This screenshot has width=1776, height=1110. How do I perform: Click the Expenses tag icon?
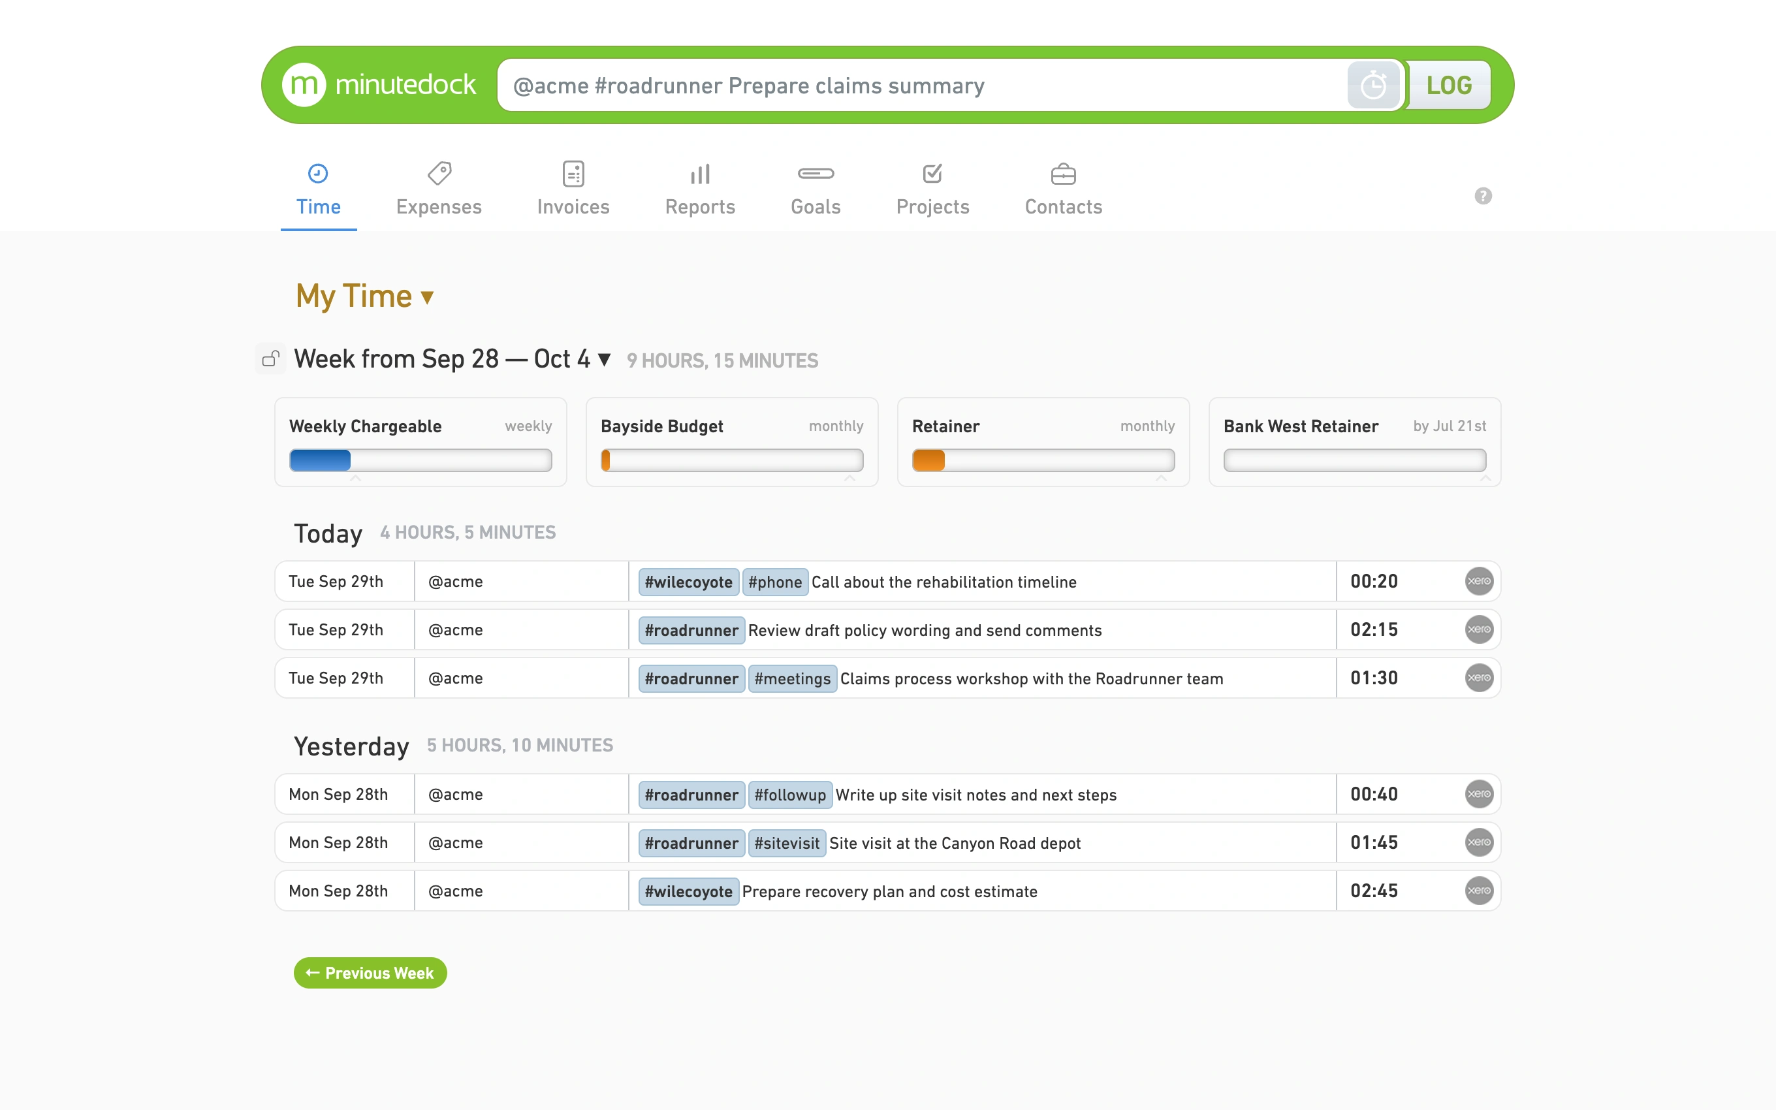pyautogui.click(x=439, y=174)
